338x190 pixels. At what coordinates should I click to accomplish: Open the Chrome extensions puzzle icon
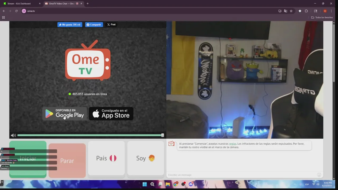[x=306, y=11]
